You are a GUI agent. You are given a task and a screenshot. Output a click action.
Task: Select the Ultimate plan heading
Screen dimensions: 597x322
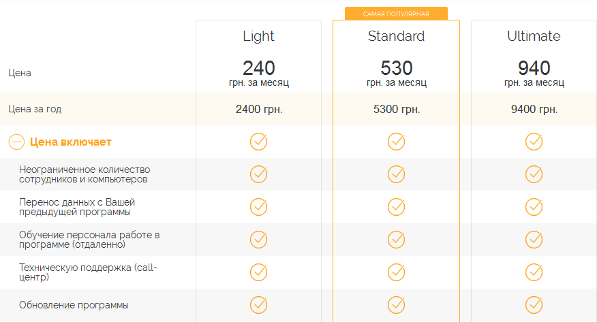click(534, 36)
